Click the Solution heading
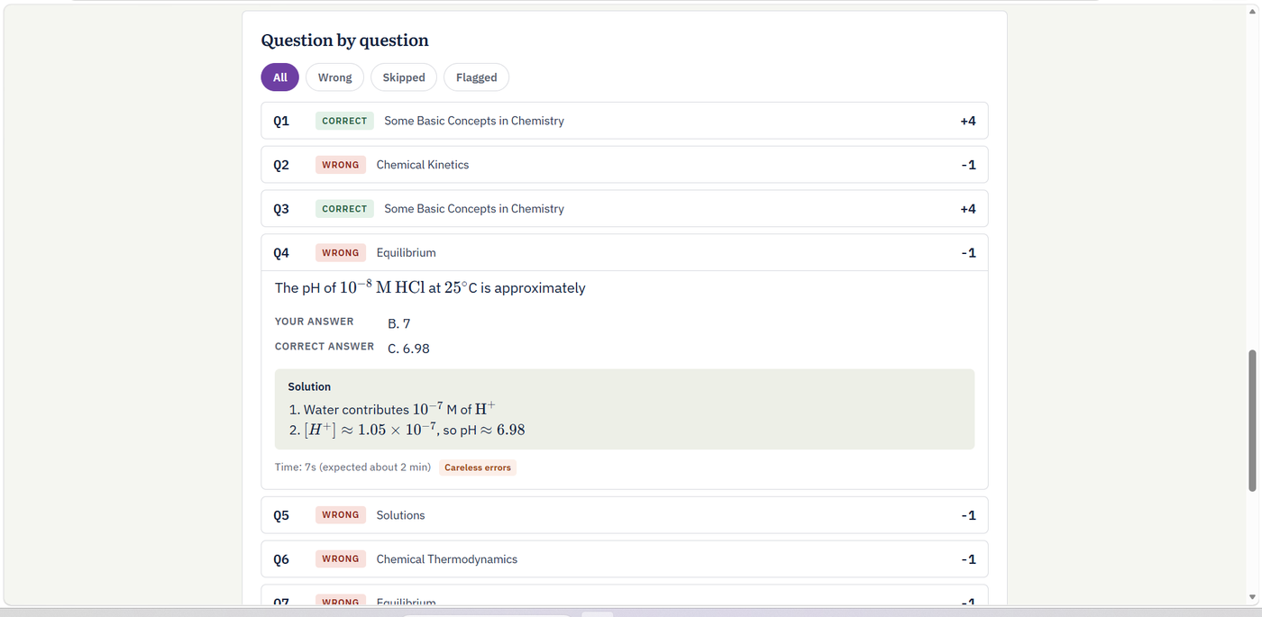 coord(309,386)
